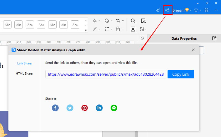The height and width of the screenshot is (137, 221).
Task: Click the line color pen icon
Action: [94, 29]
